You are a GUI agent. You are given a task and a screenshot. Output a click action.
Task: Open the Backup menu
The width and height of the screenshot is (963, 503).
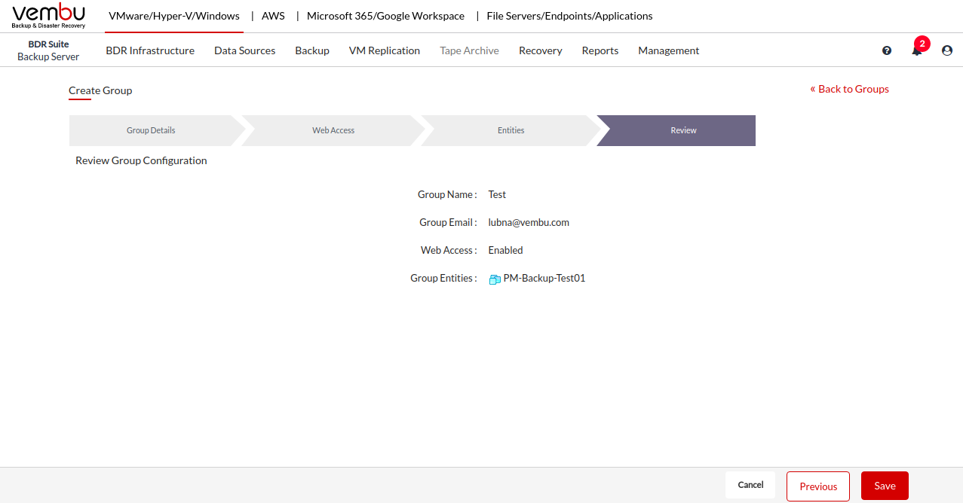pyautogui.click(x=312, y=50)
